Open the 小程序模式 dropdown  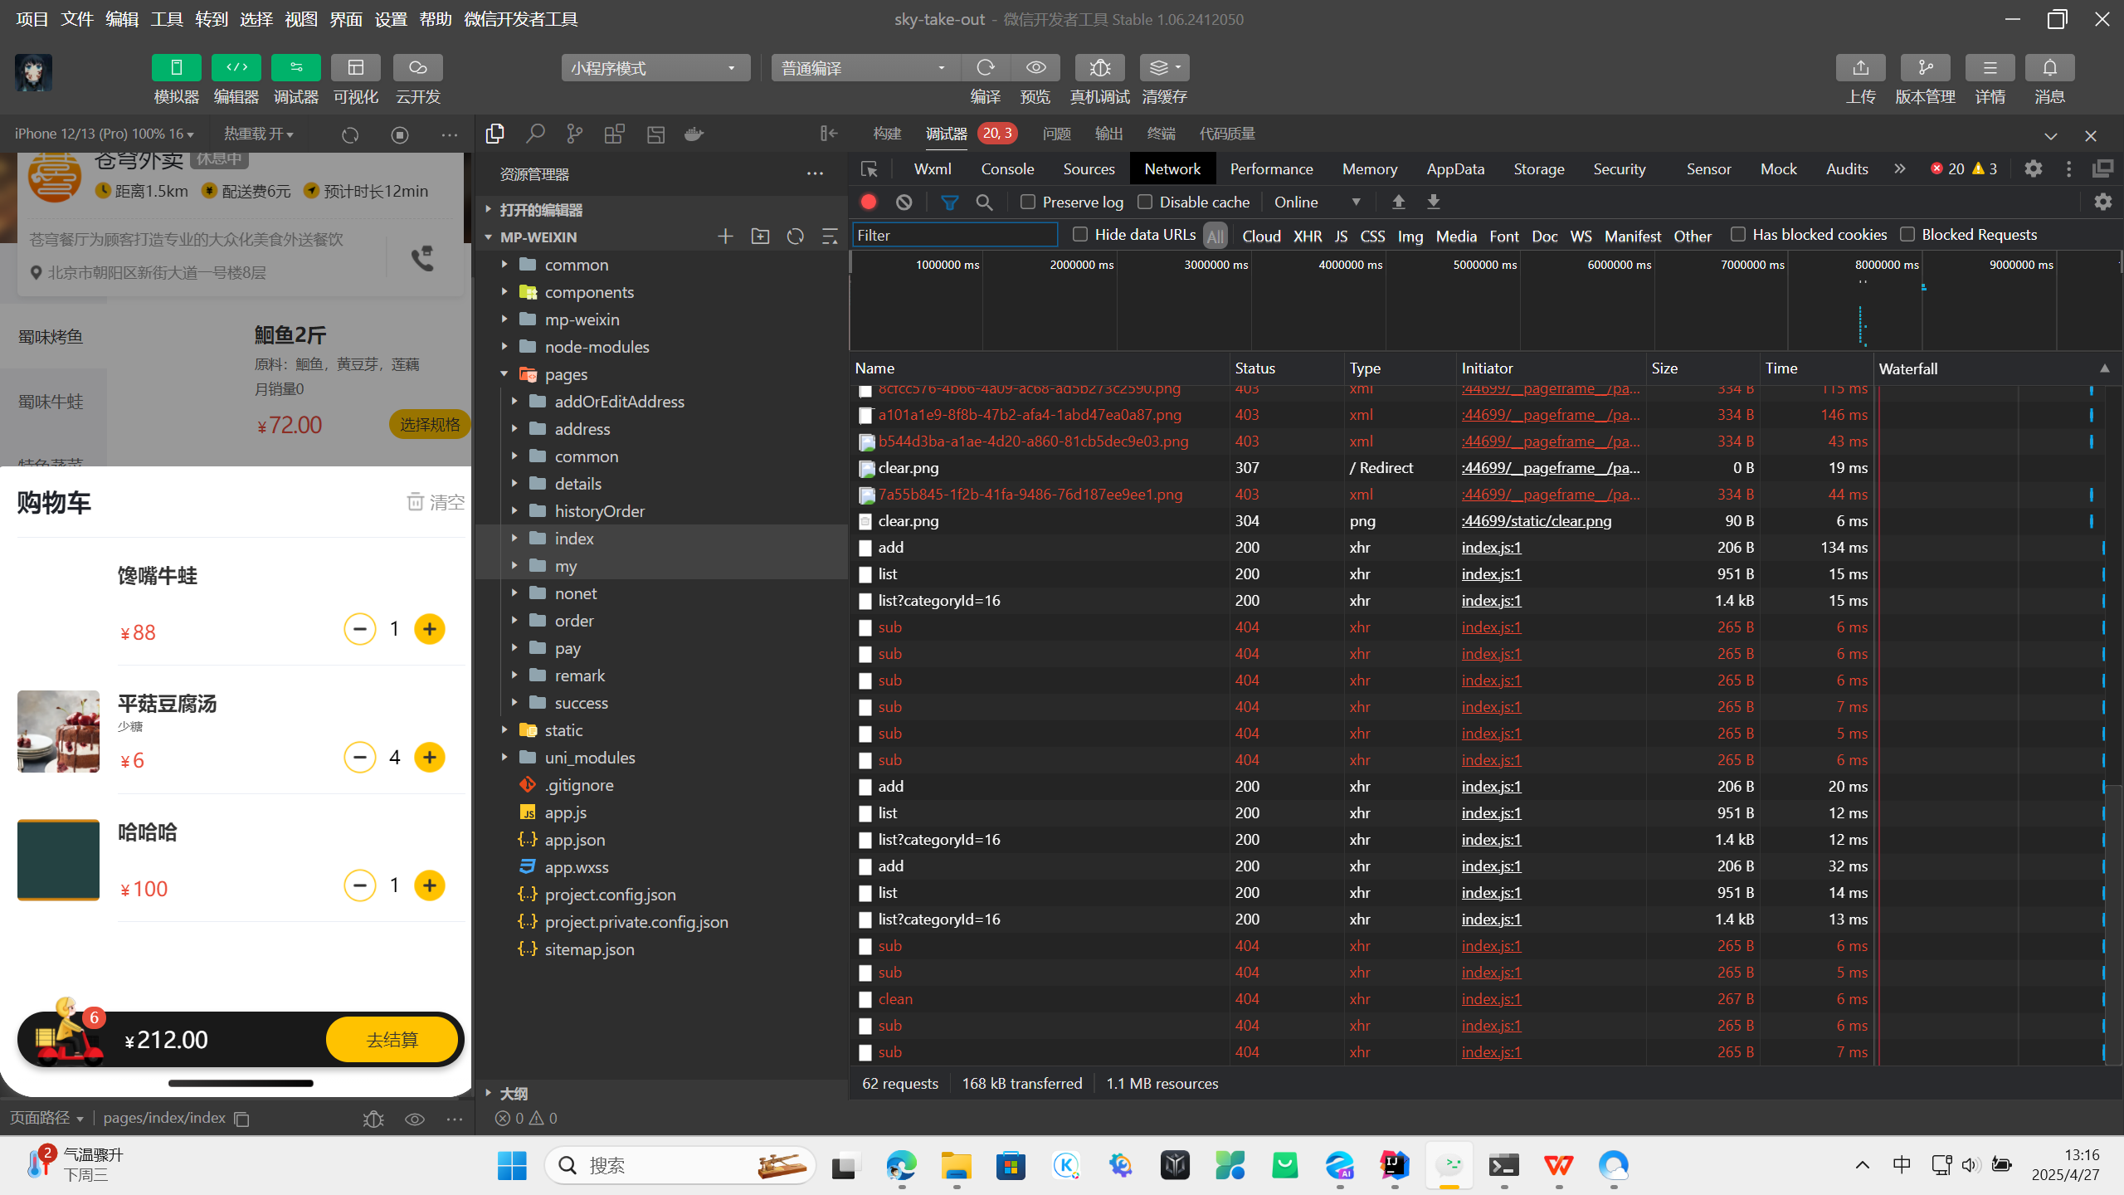coord(655,68)
